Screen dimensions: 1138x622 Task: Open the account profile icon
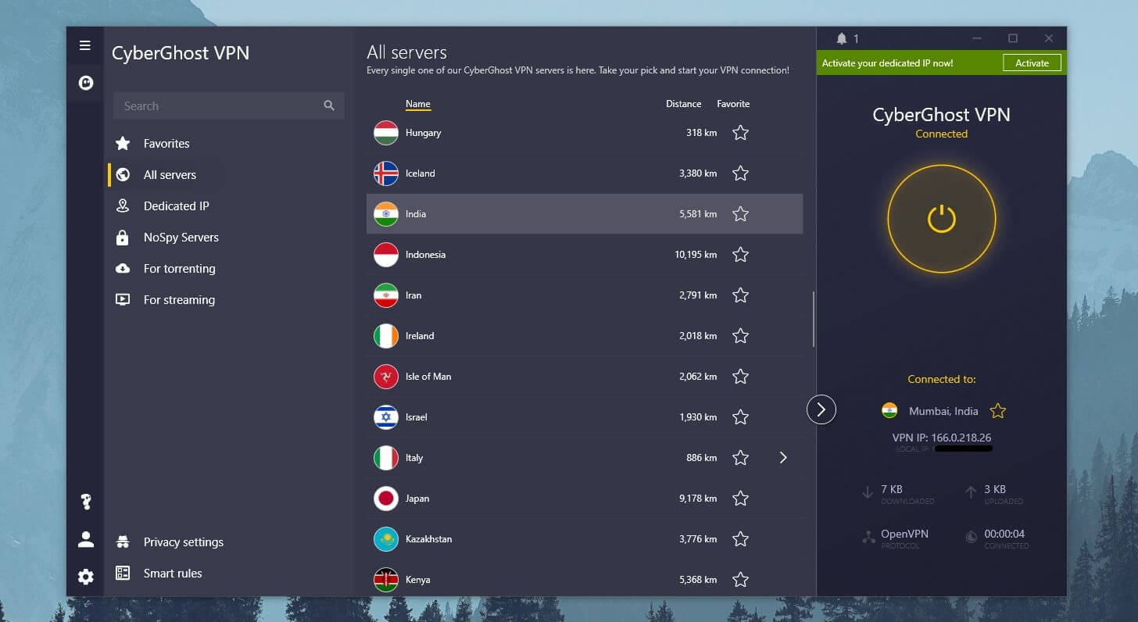tap(86, 539)
